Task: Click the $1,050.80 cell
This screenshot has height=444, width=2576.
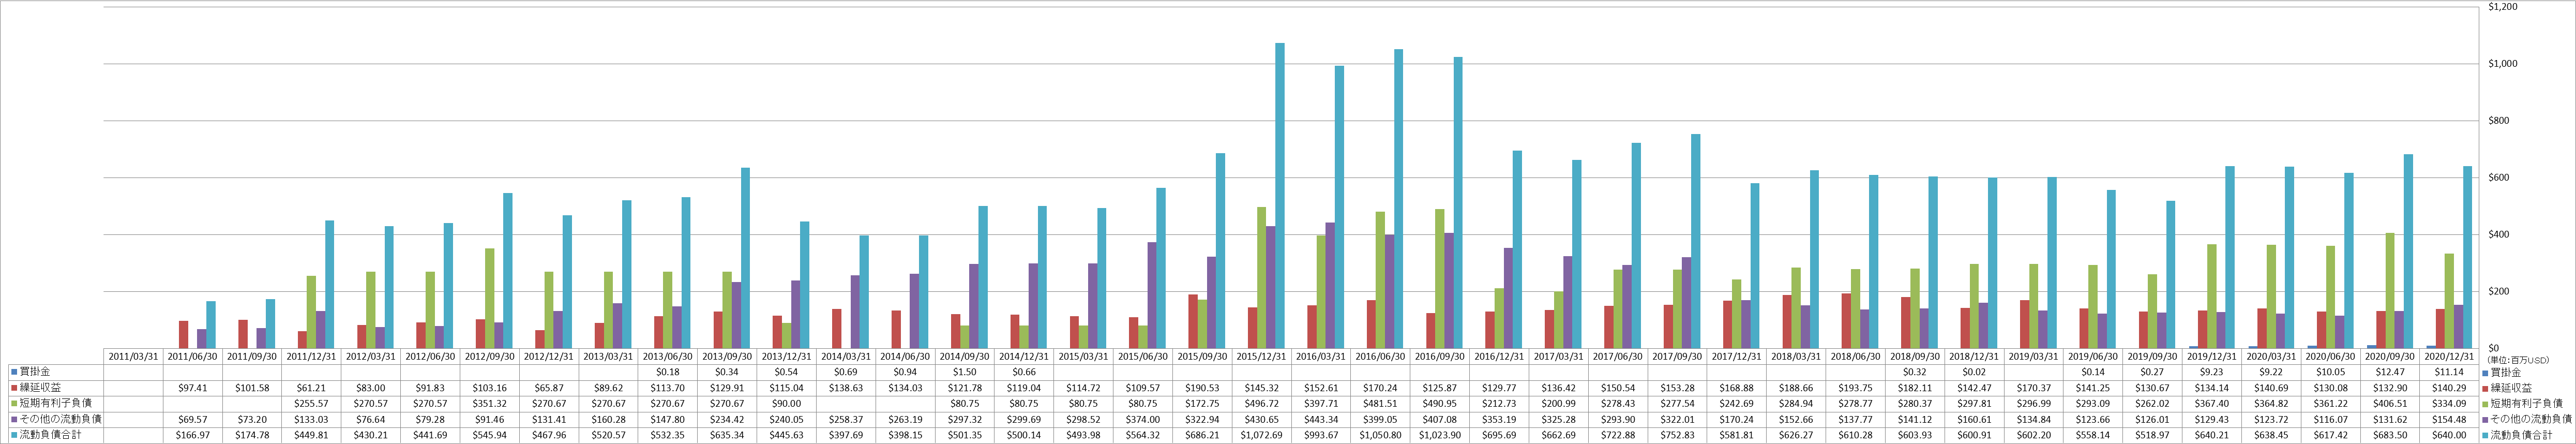Action: (1381, 435)
